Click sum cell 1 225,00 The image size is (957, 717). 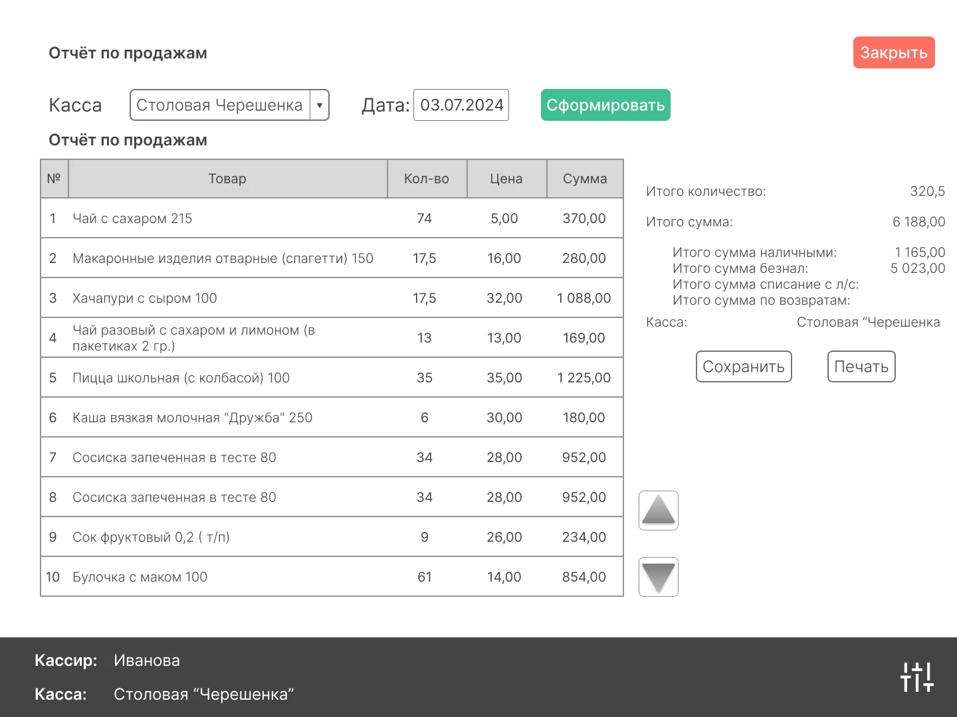pos(584,378)
